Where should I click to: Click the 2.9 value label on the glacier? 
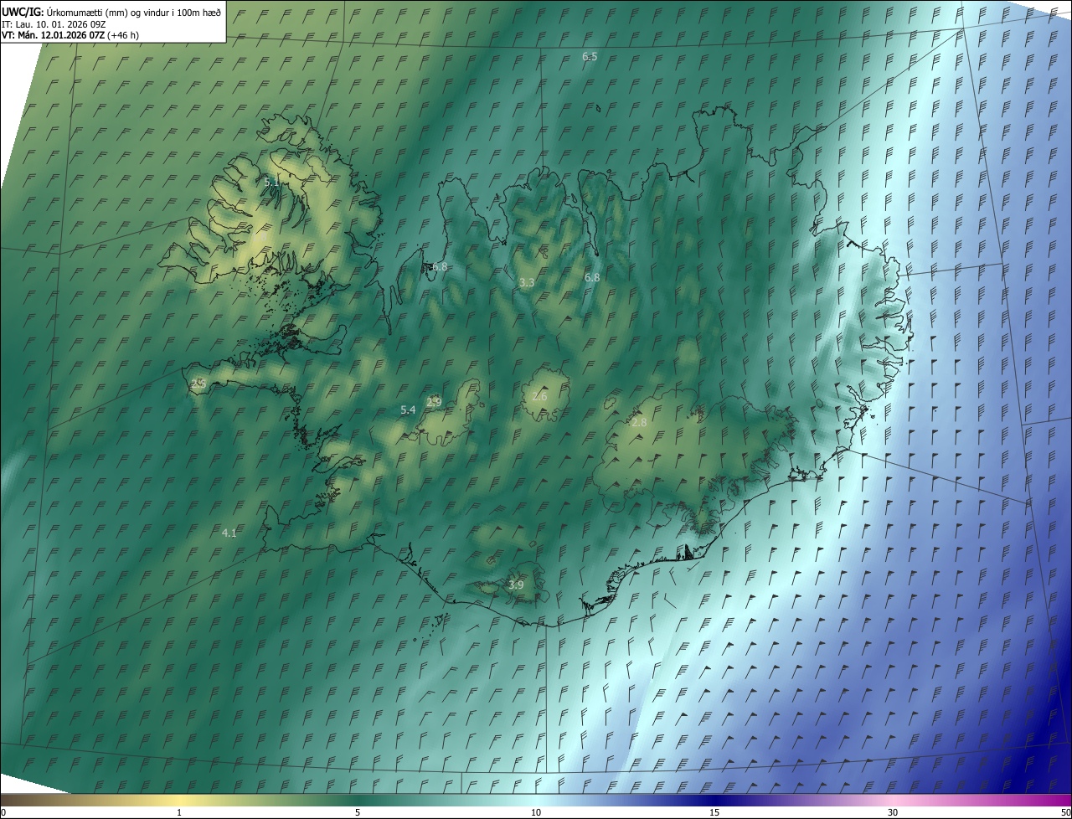(434, 402)
